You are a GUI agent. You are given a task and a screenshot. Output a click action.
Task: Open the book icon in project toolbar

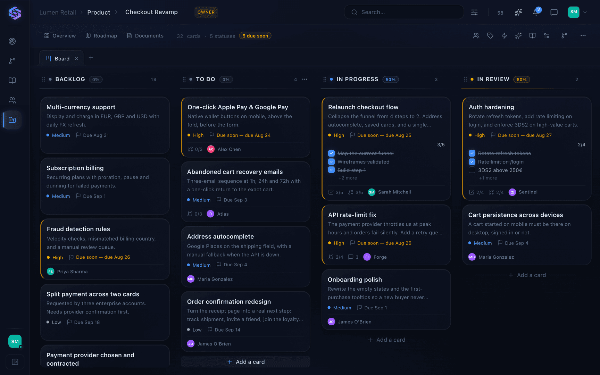coord(532,36)
